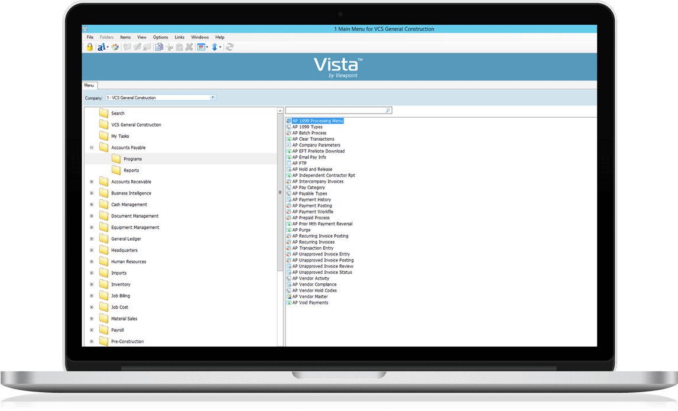Select the Menu tab

89,86
